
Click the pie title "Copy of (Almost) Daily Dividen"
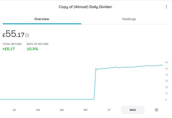click(85, 7)
